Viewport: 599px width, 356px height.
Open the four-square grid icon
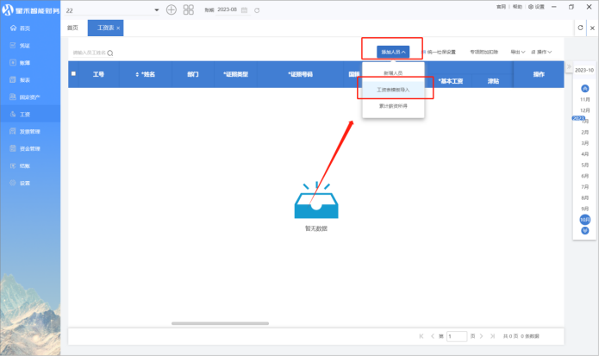coord(188,9)
